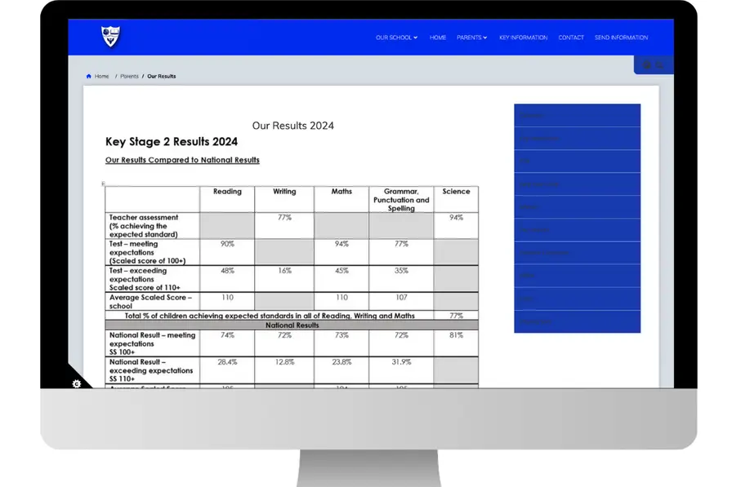
Task: Click the 'Our Results 2024' title
Action: [292, 126]
